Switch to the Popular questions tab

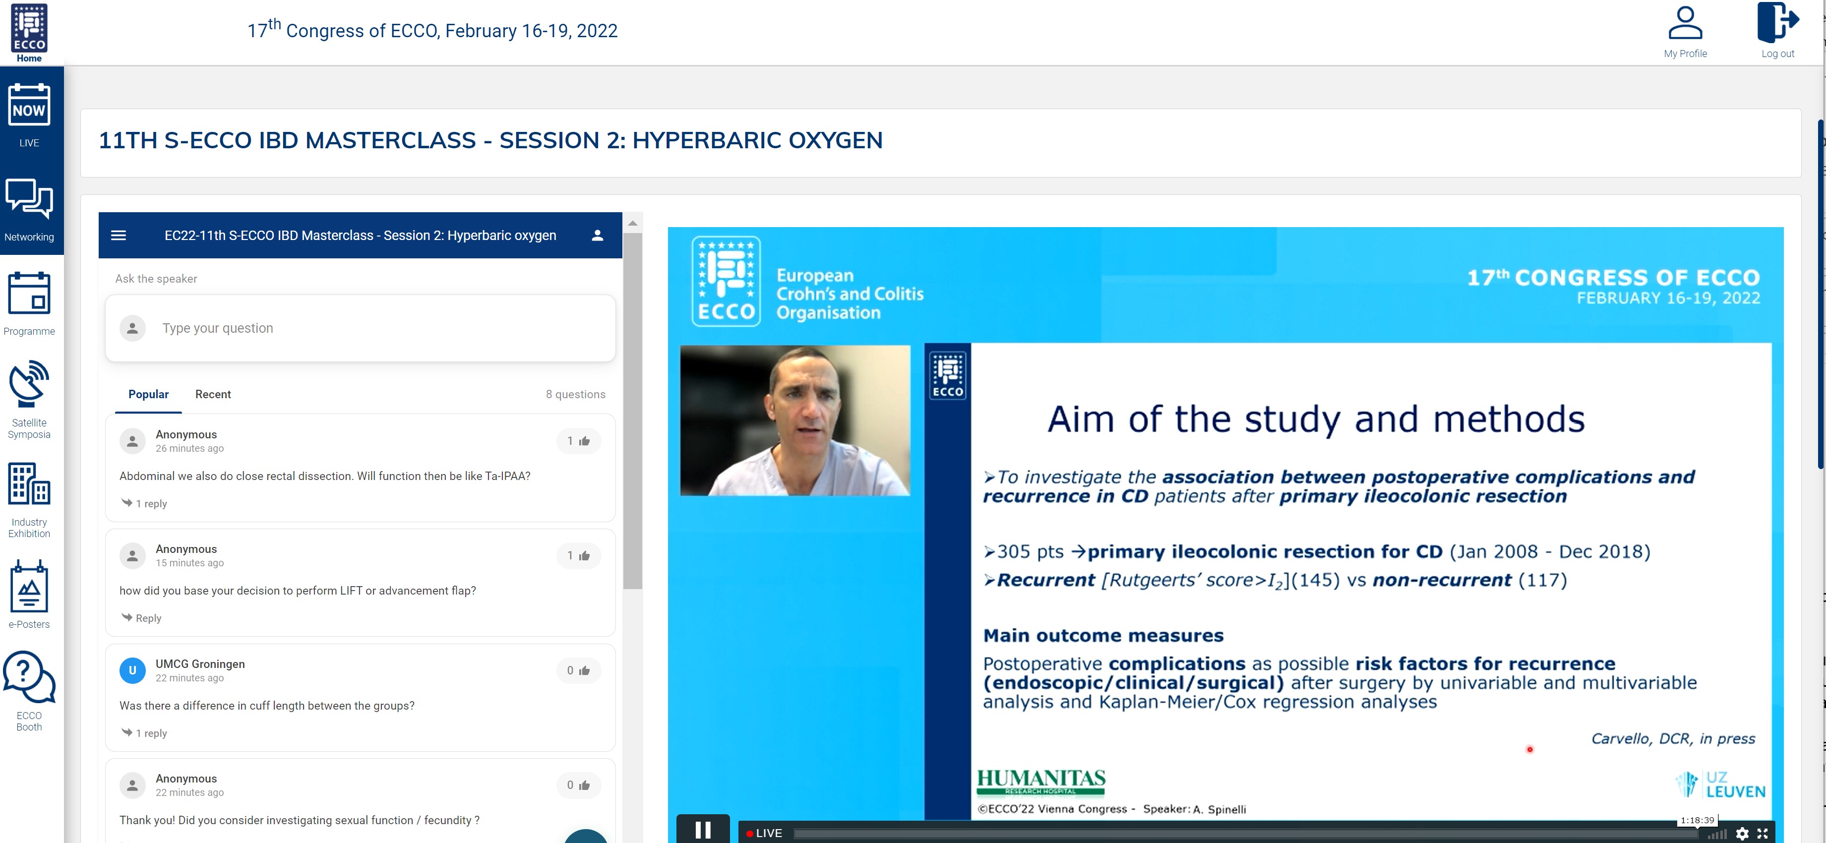(148, 394)
